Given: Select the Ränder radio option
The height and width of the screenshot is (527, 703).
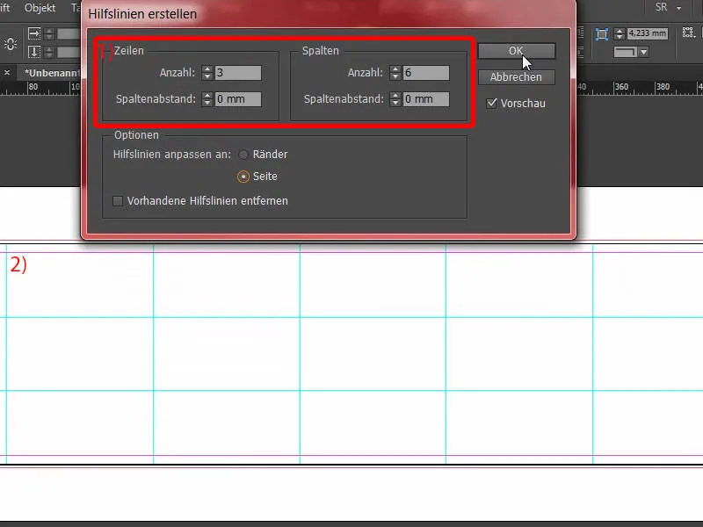Looking at the screenshot, I should (243, 155).
